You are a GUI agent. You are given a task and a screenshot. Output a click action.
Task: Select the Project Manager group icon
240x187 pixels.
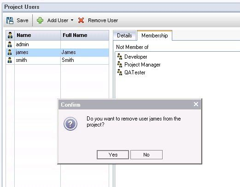pyautogui.click(x=120, y=64)
